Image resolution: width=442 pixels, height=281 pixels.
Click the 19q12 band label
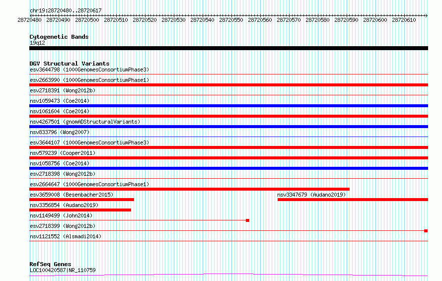[x=37, y=43]
